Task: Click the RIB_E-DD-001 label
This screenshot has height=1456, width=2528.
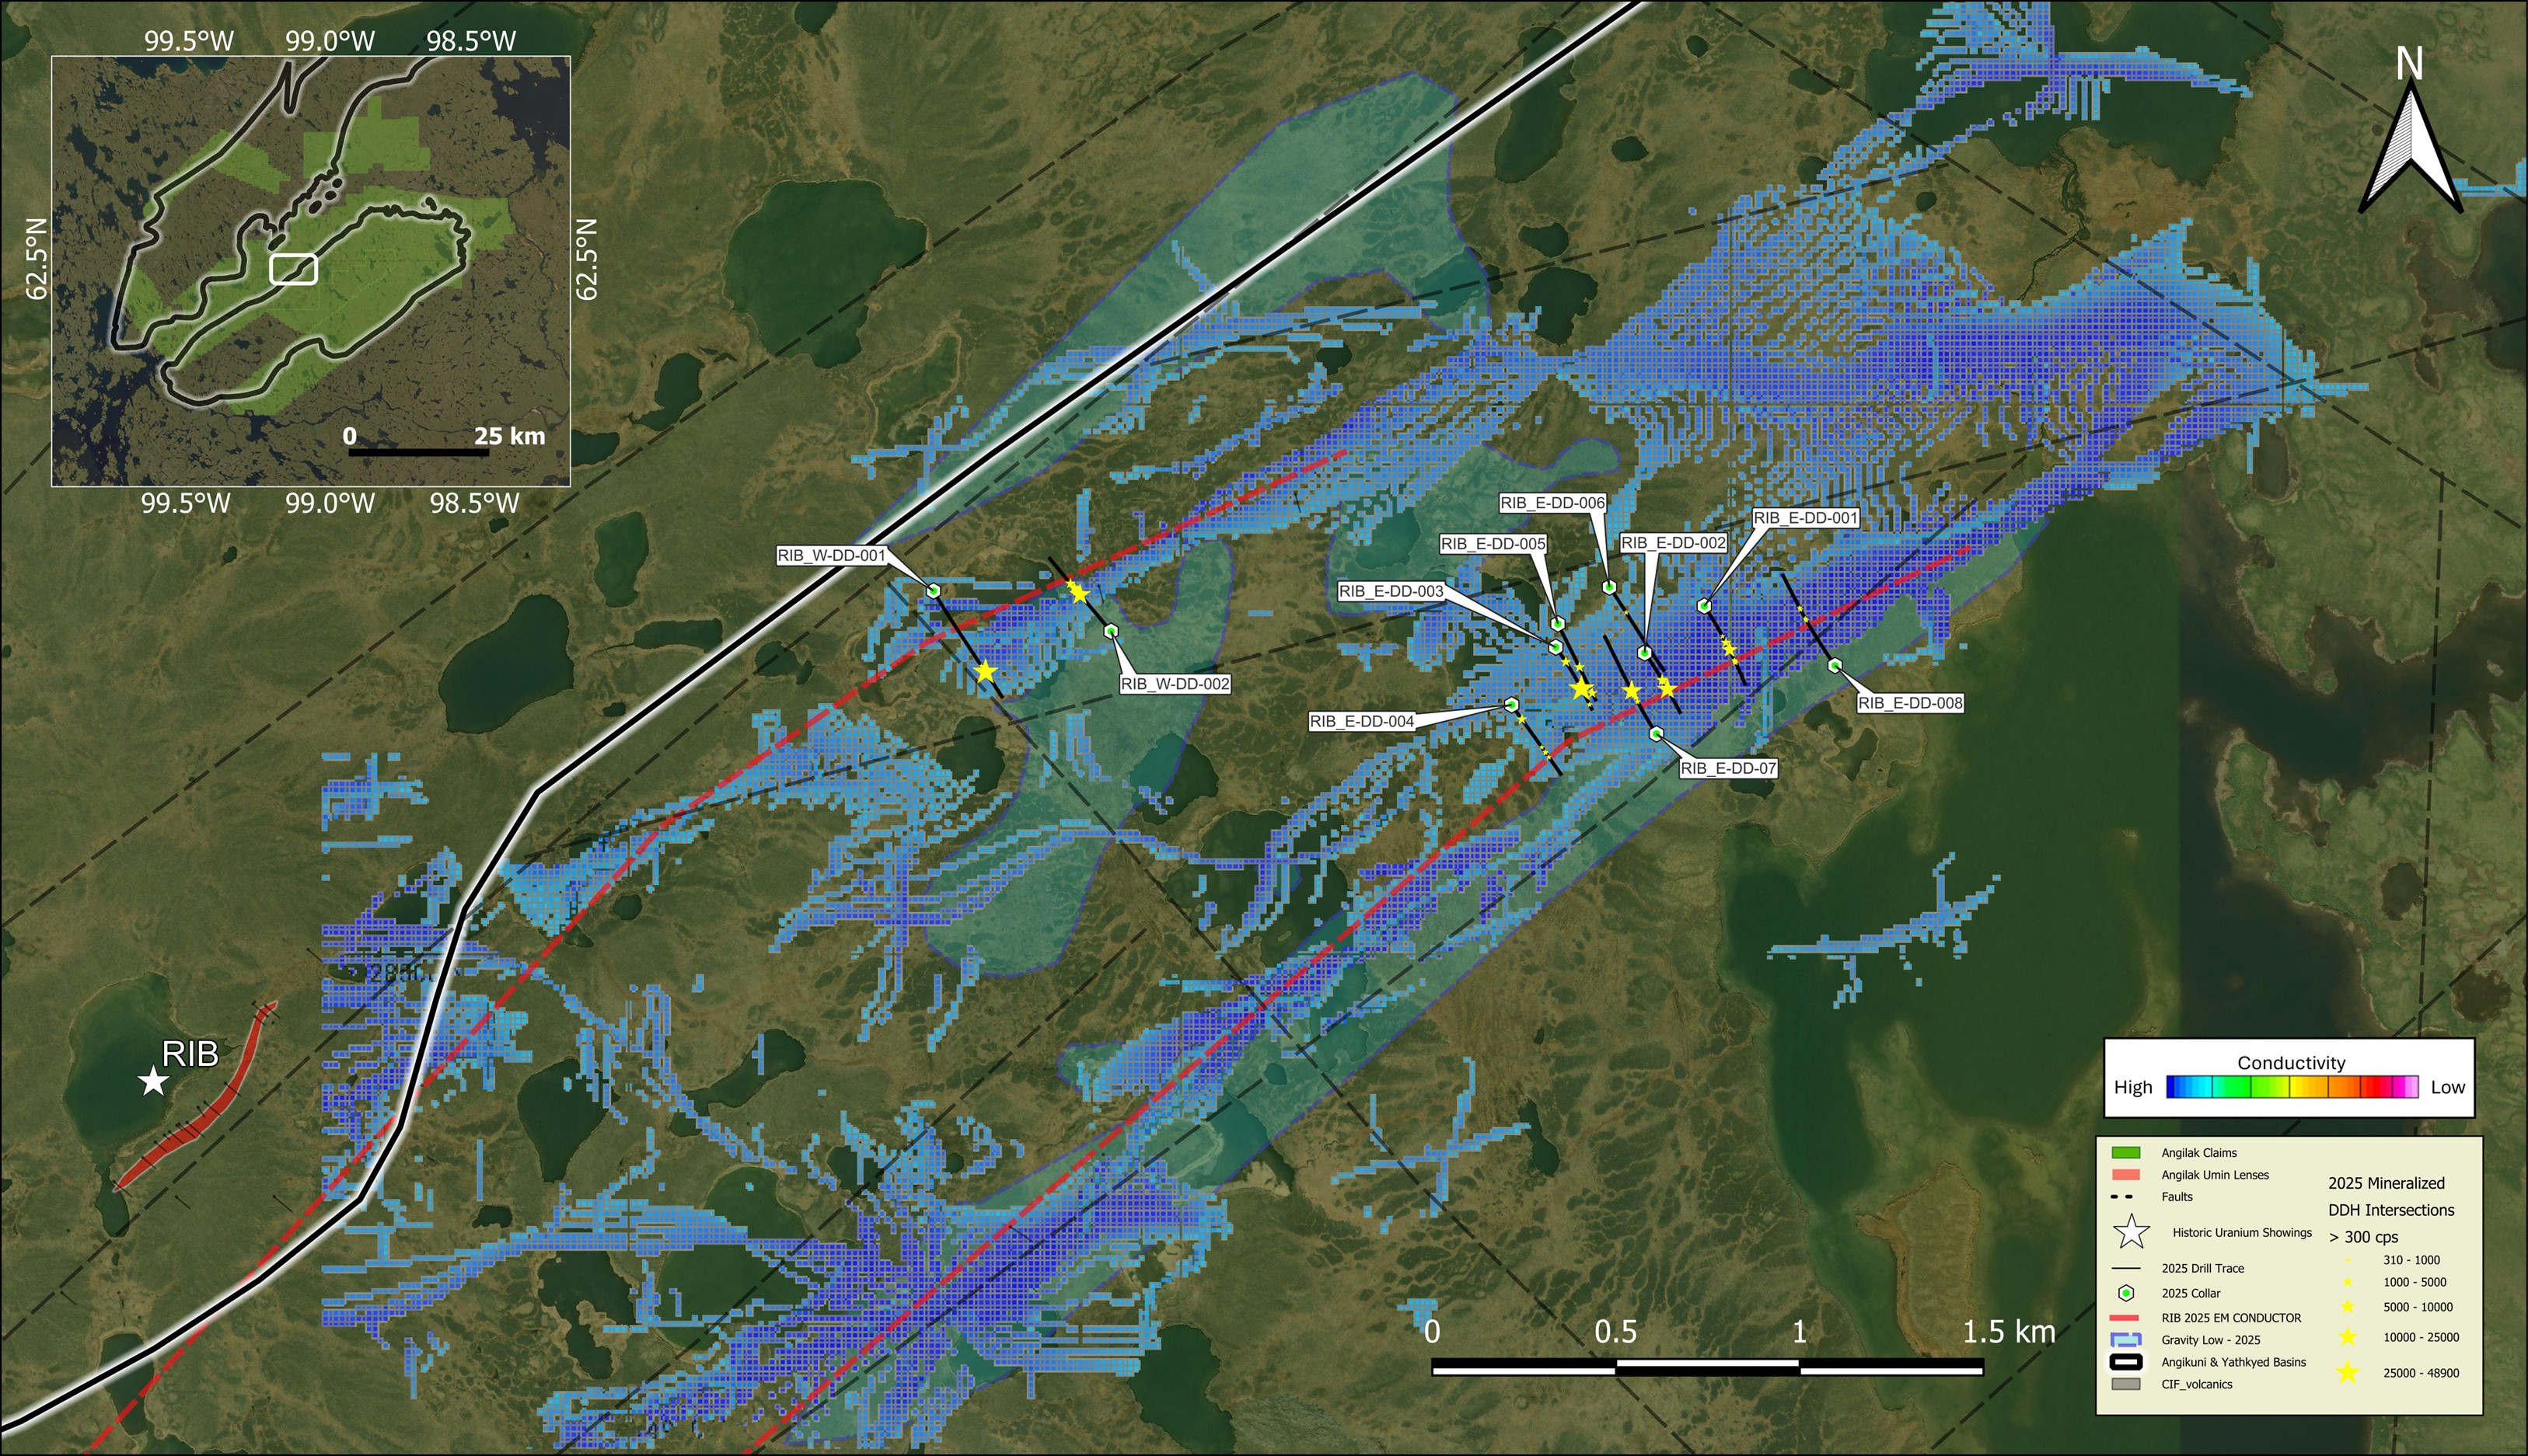Action: point(1806,518)
